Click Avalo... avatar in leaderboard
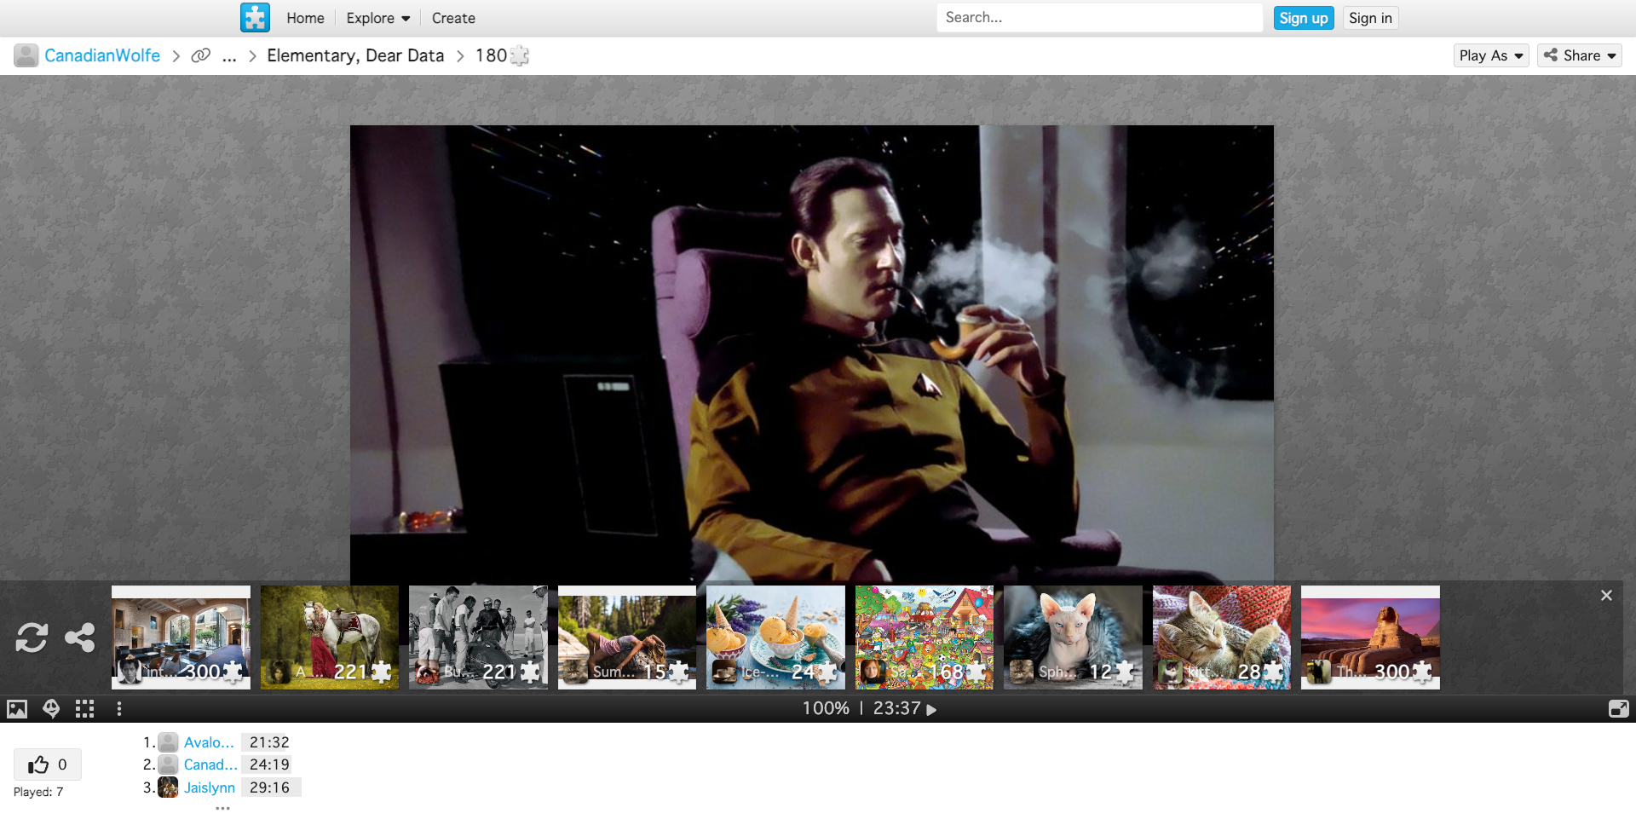 [x=169, y=742]
